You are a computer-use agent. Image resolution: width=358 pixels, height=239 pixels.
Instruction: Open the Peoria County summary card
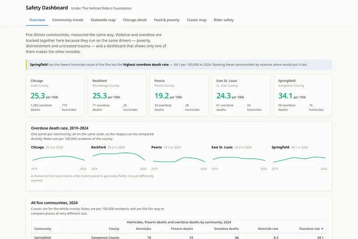pos(179,95)
